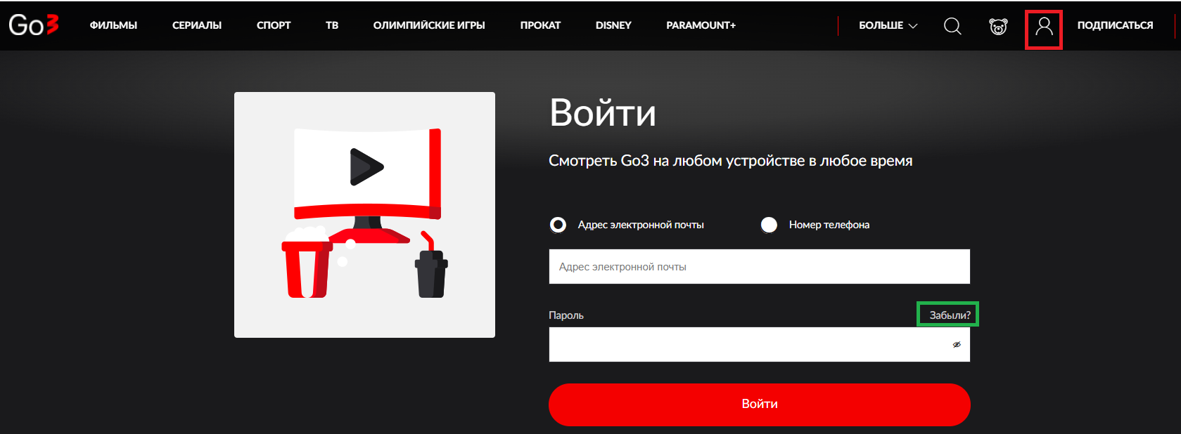Open the PARAMOUNT+ section
The width and height of the screenshot is (1181, 434).
tap(701, 25)
